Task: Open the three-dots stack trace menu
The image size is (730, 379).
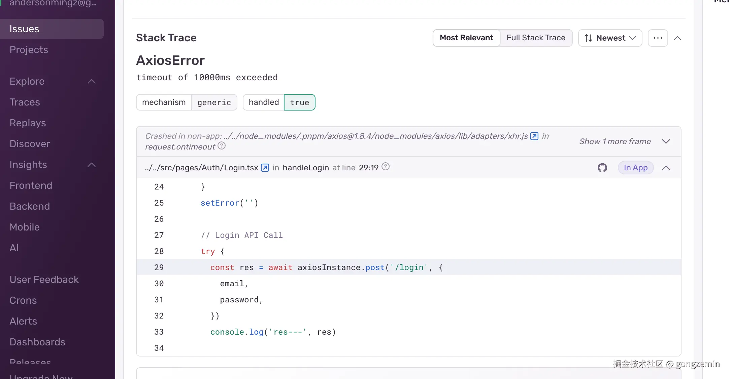Action: pos(658,38)
